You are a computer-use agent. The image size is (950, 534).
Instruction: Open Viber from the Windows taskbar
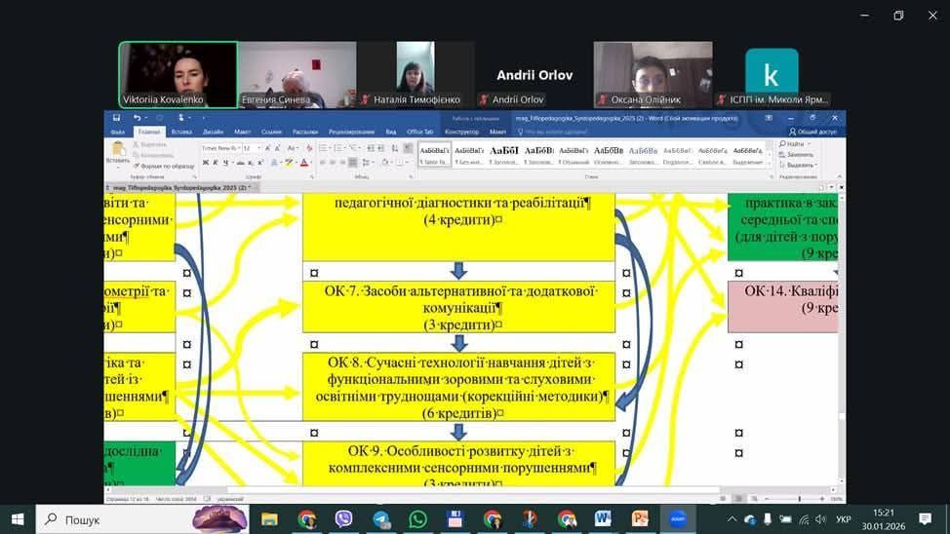pyautogui.click(x=343, y=518)
